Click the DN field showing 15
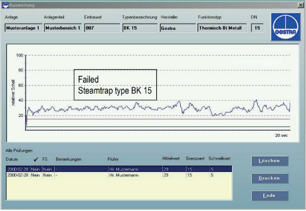This screenshot has width=306, height=211. tap(257, 28)
